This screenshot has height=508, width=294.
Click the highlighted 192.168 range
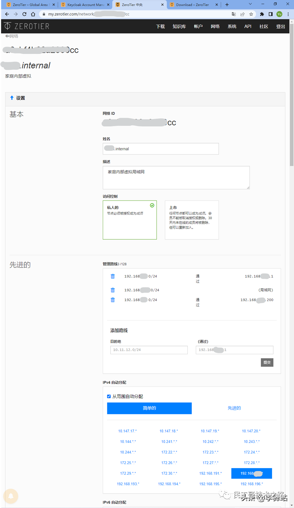pyautogui.click(x=252, y=473)
